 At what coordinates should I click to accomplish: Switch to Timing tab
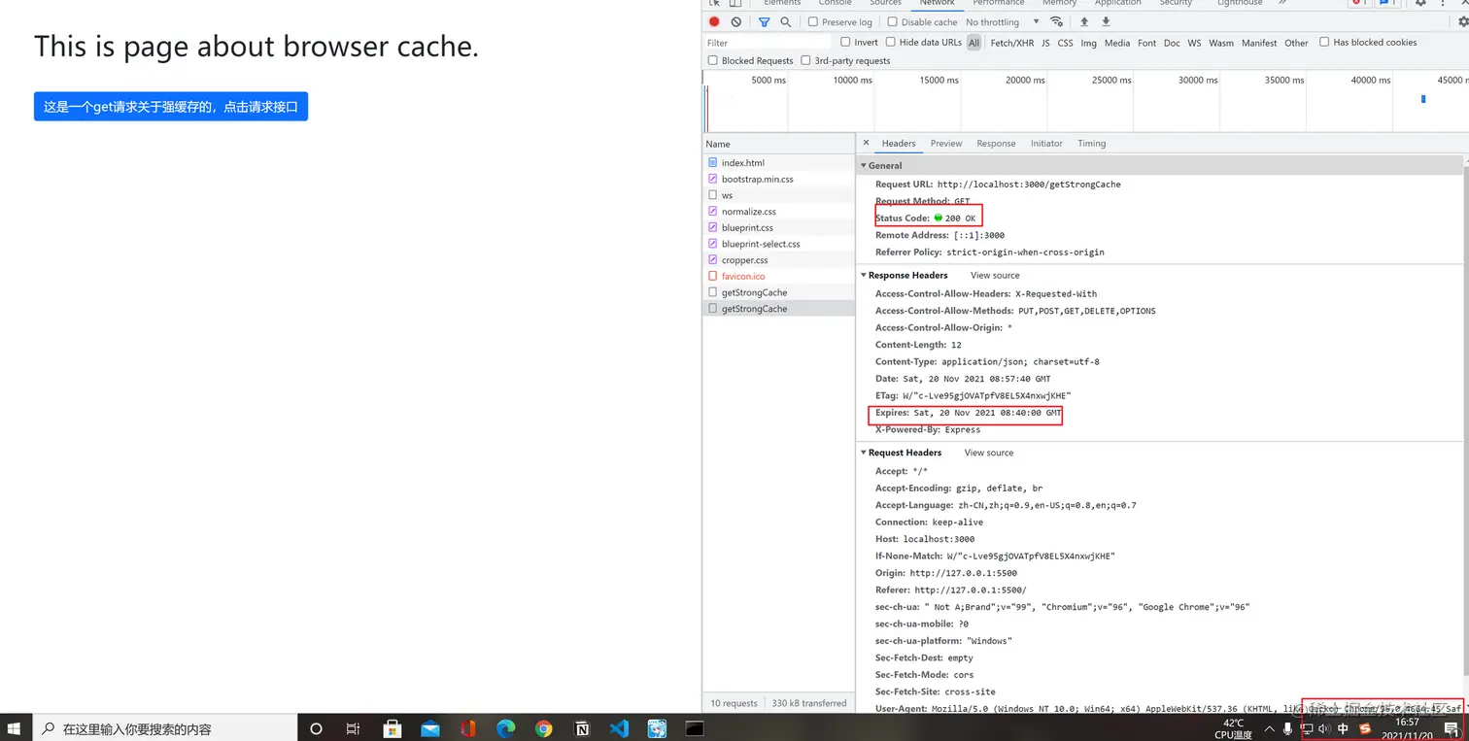[x=1092, y=143]
